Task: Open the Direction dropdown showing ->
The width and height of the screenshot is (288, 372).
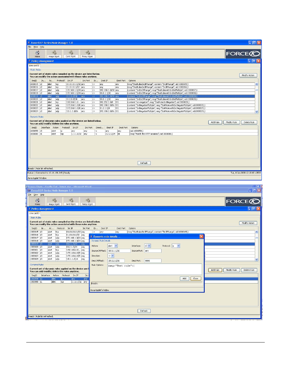Action: [111, 256]
